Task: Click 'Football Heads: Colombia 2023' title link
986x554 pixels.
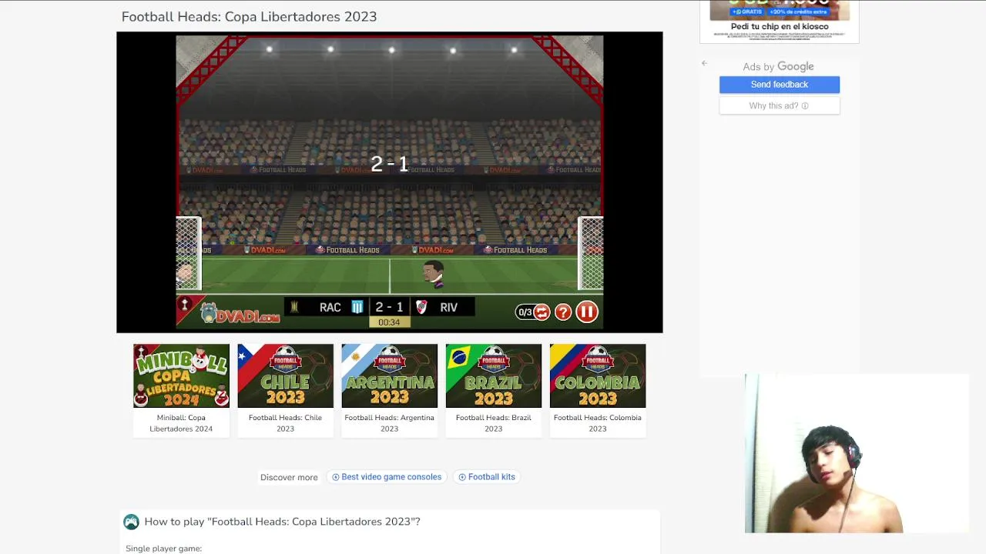Action: point(598,423)
